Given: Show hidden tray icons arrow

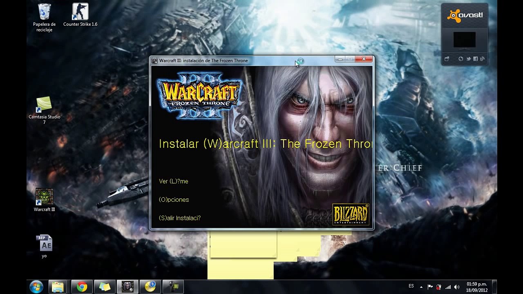Looking at the screenshot, I should pyautogui.click(x=421, y=287).
